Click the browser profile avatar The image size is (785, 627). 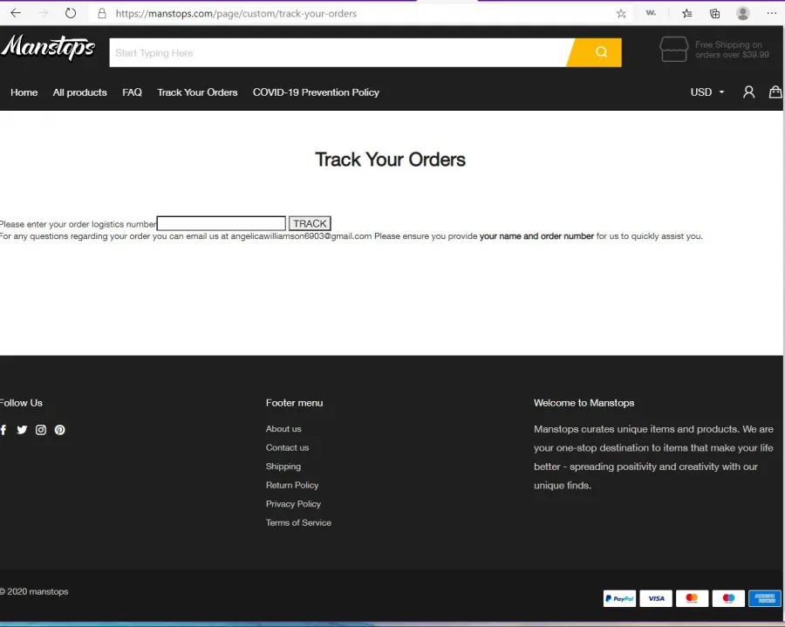(x=743, y=13)
